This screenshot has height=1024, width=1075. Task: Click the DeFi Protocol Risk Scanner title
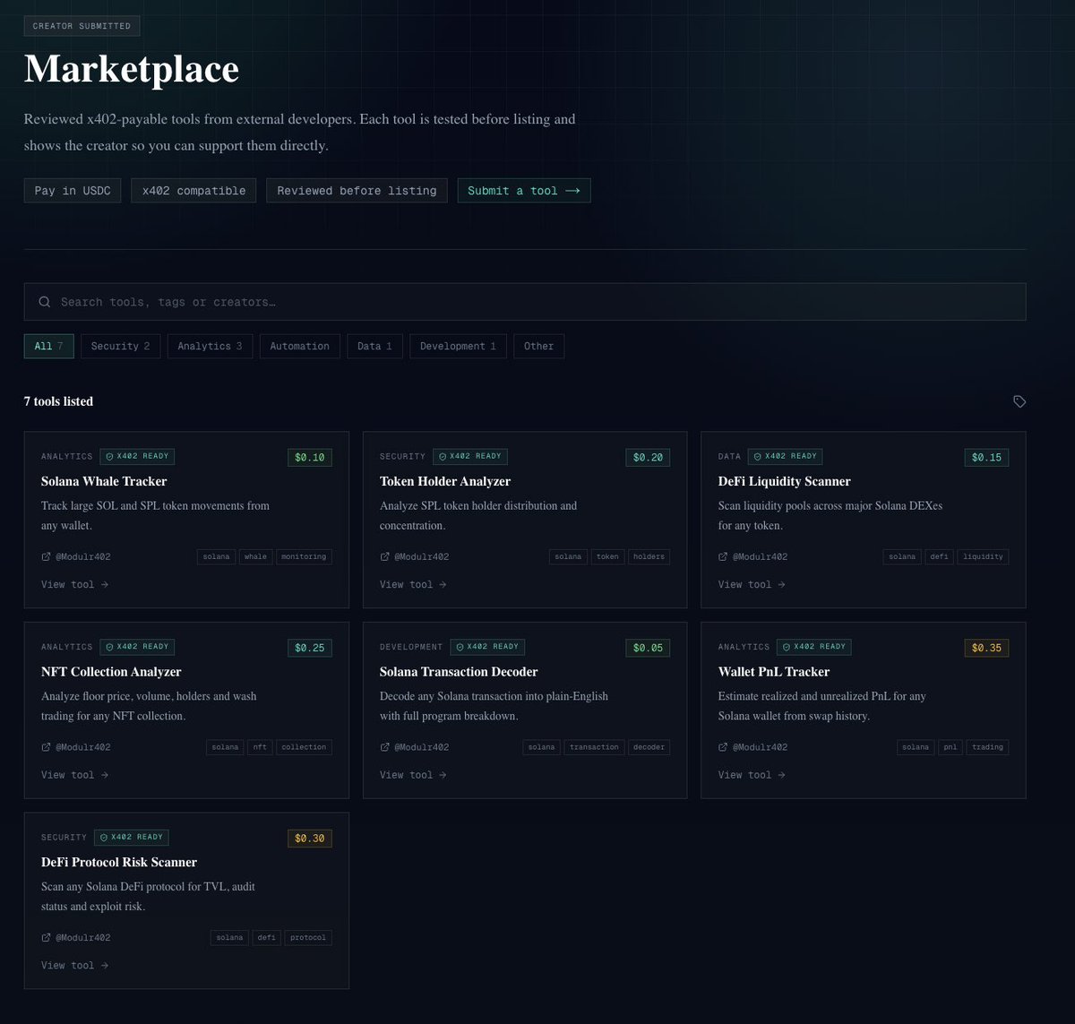(119, 863)
